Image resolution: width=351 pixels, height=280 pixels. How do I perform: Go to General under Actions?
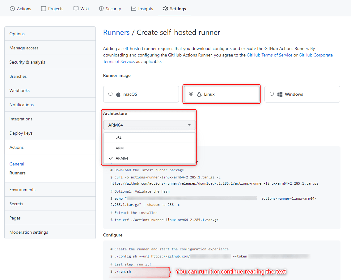coord(17,164)
